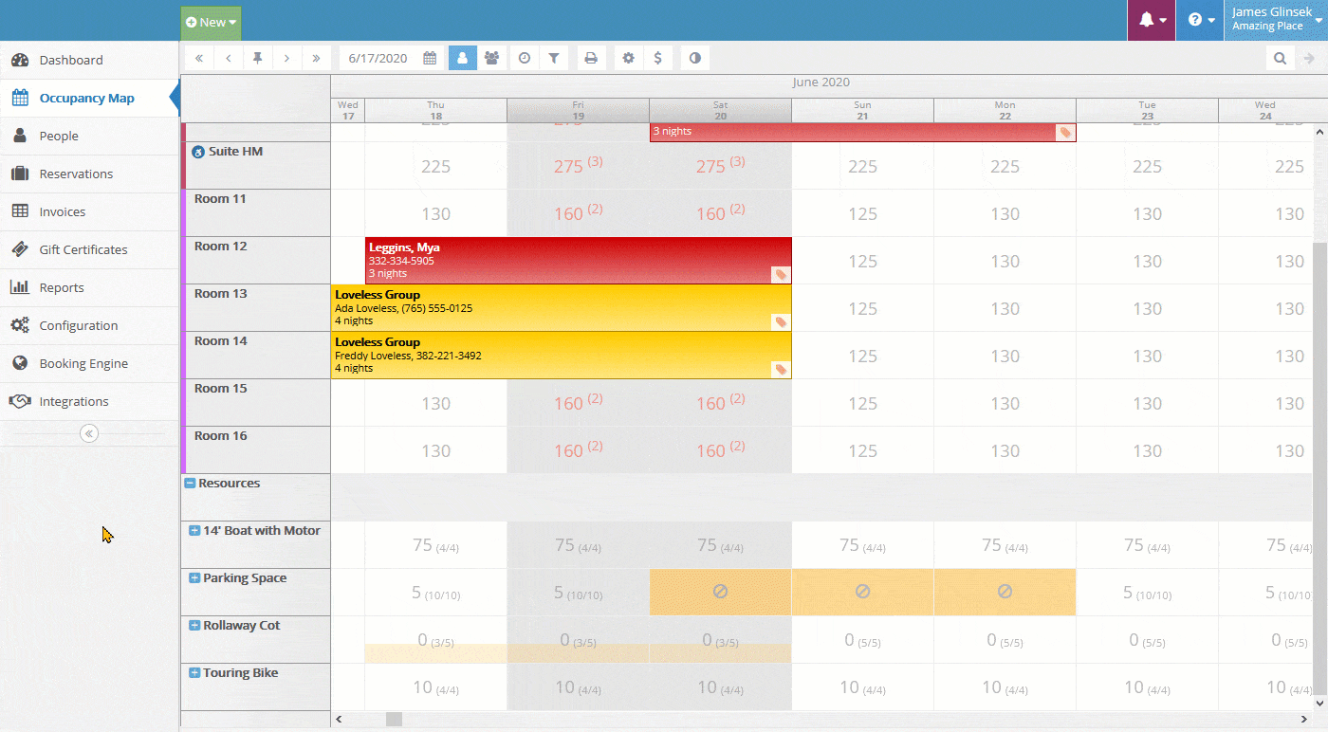Click the printer icon in the toolbar
This screenshot has height=732, width=1328.
591,58
